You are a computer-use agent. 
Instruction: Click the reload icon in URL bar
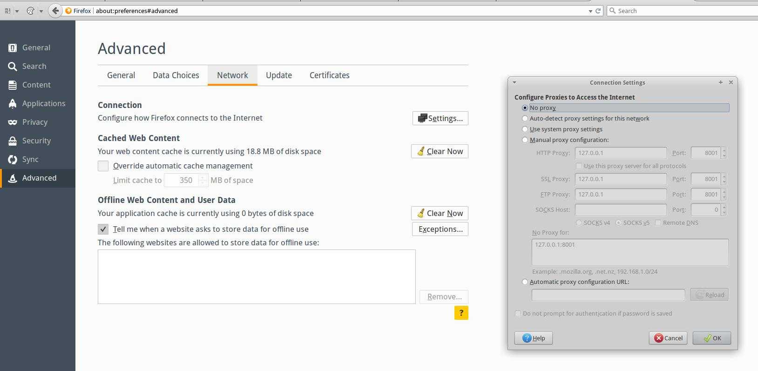pos(598,11)
